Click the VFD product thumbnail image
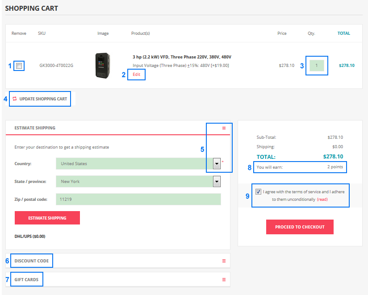 103,66
